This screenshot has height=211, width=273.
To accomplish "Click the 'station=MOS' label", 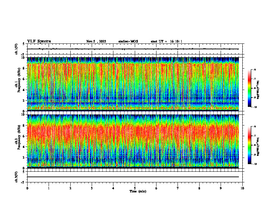I will click(128, 41).
